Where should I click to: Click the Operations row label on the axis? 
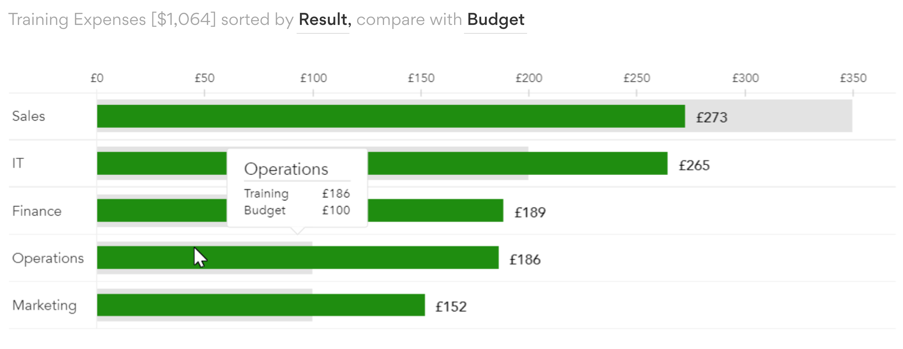coord(48,258)
